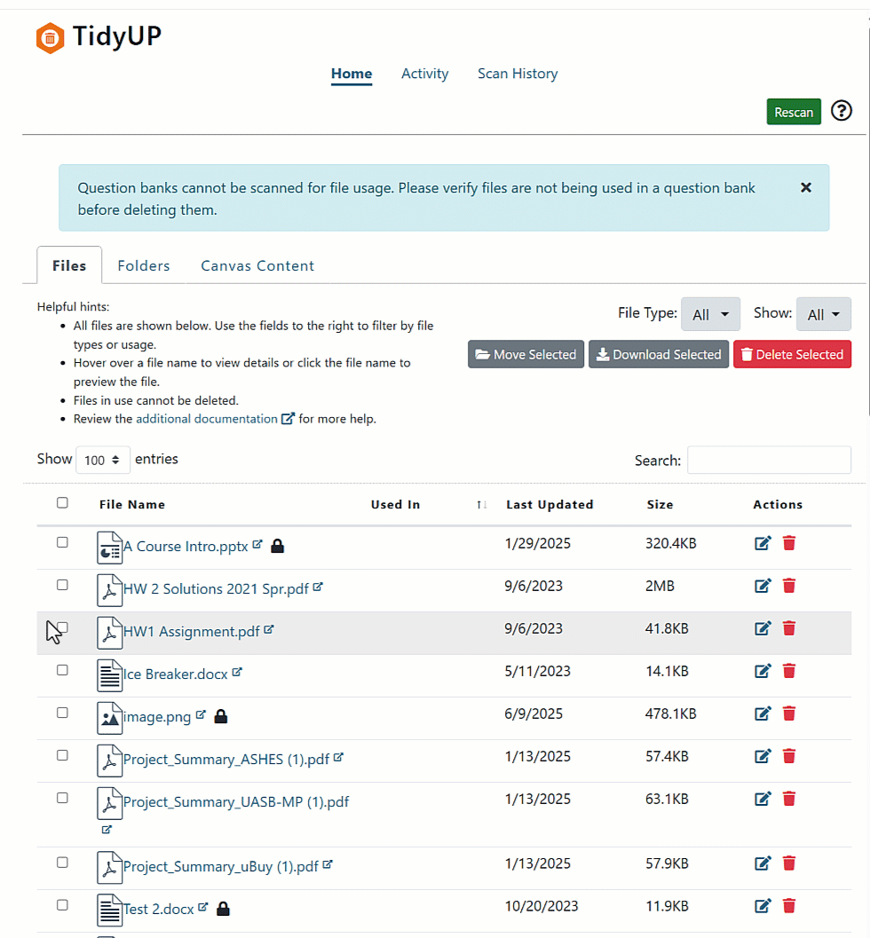Click edit icon for HW 2 Solutions 2021 Spr.pdf
This screenshot has height=938, width=870.
click(763, 586)
